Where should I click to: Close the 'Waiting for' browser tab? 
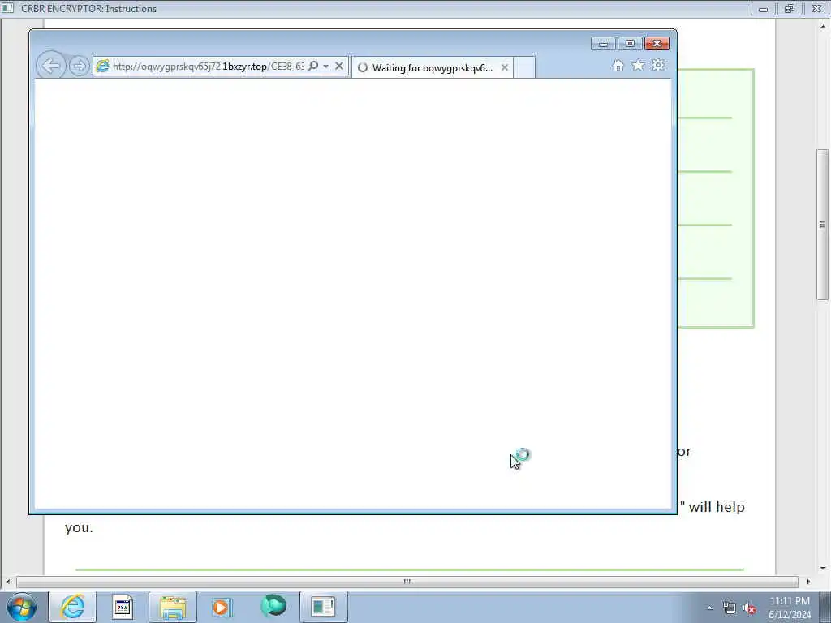(505, 67)
